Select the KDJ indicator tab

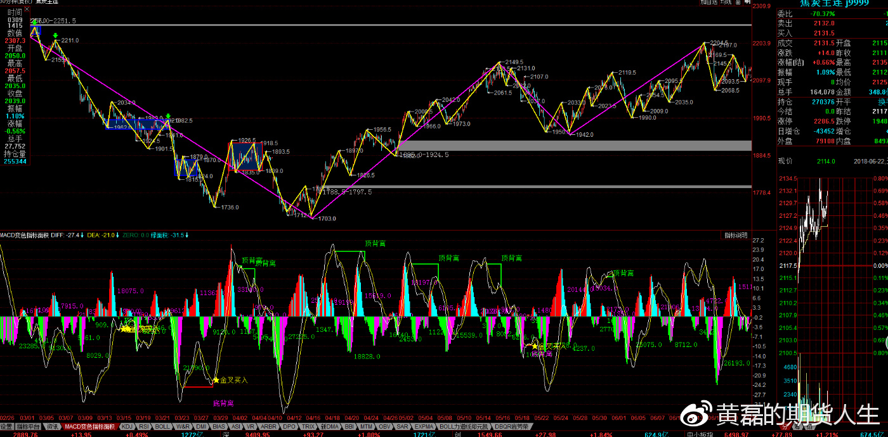coord(127,427)
